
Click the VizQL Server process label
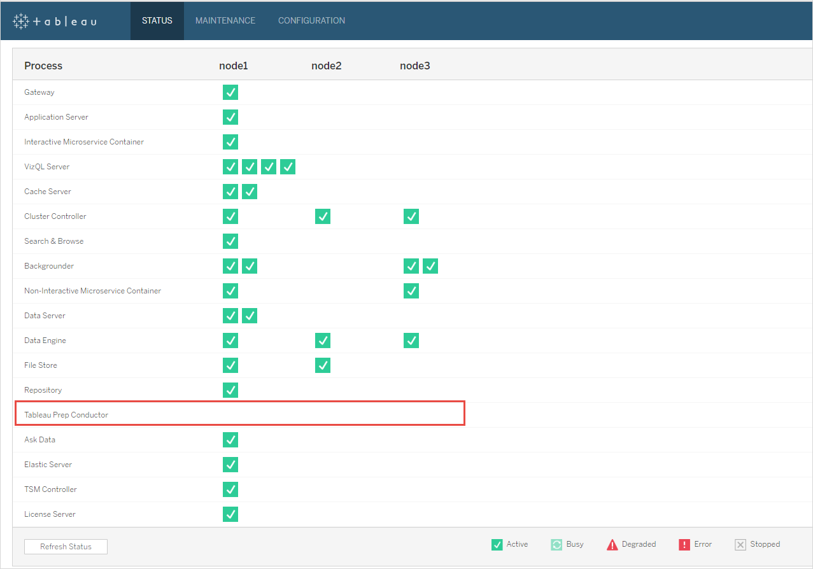coord(47,167)
